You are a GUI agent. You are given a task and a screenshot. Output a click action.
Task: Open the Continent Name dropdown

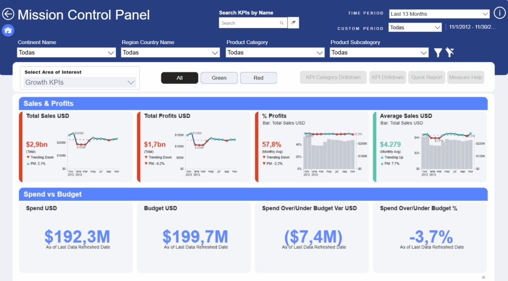tap(66, 53)
